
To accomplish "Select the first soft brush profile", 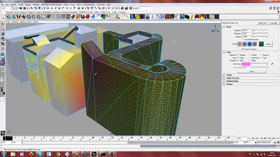I will (239, 44).
